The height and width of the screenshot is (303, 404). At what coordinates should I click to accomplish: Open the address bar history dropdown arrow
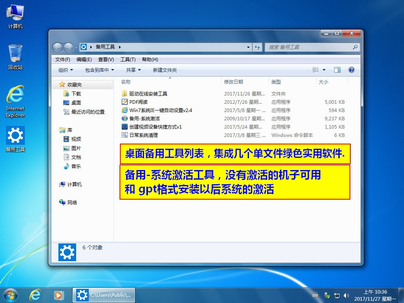[x=248, y=47]
